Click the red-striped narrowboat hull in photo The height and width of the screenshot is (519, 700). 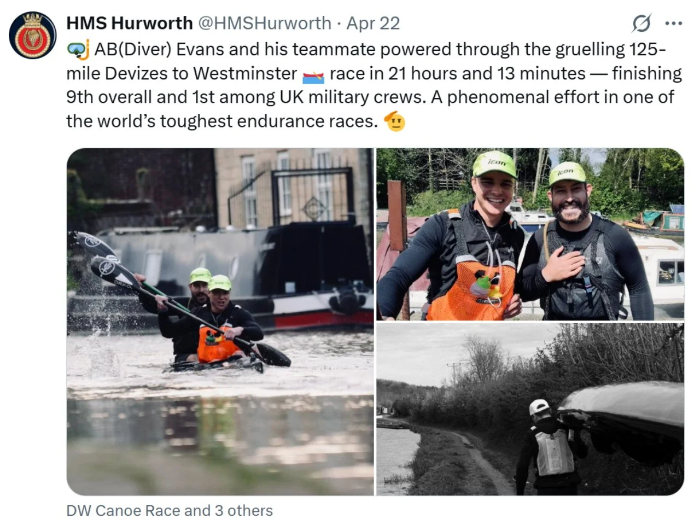(x=323, y=318)
